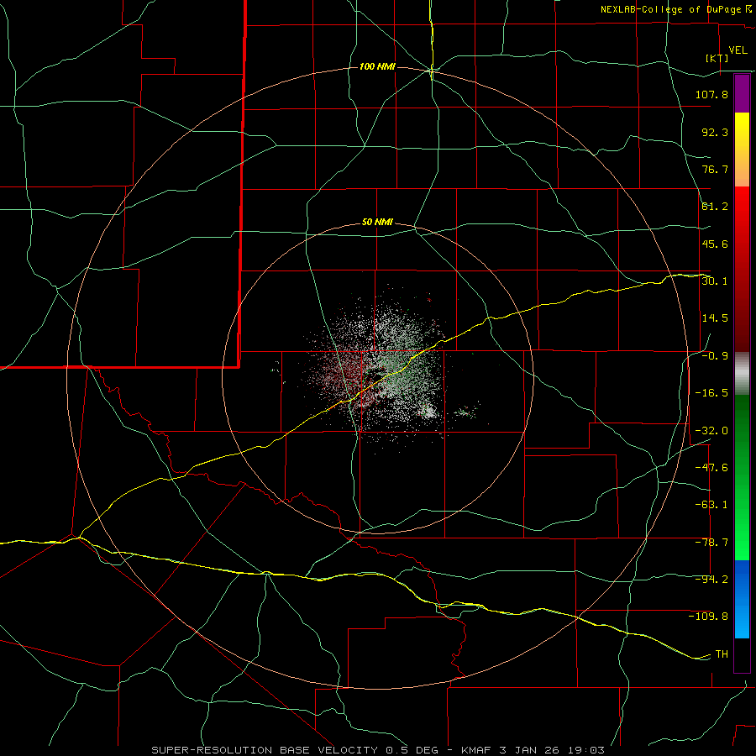Click the 76.7 velocity scale value
The height and width of the screenshot is (756, 756).
click(715, 169)
